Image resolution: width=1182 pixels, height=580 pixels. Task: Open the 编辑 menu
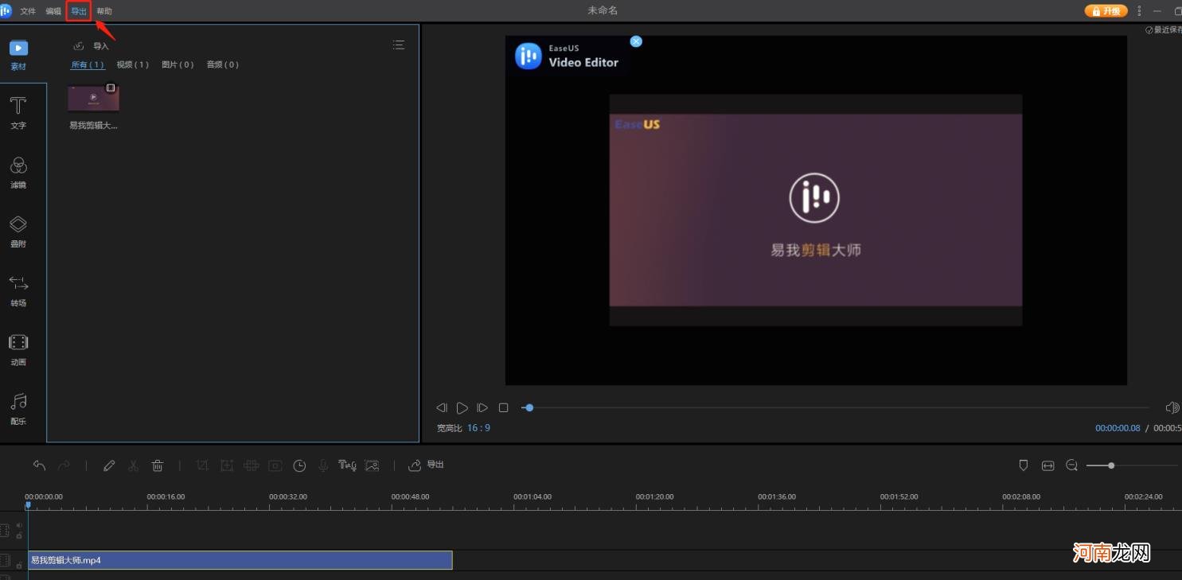(x=53, y=11)
